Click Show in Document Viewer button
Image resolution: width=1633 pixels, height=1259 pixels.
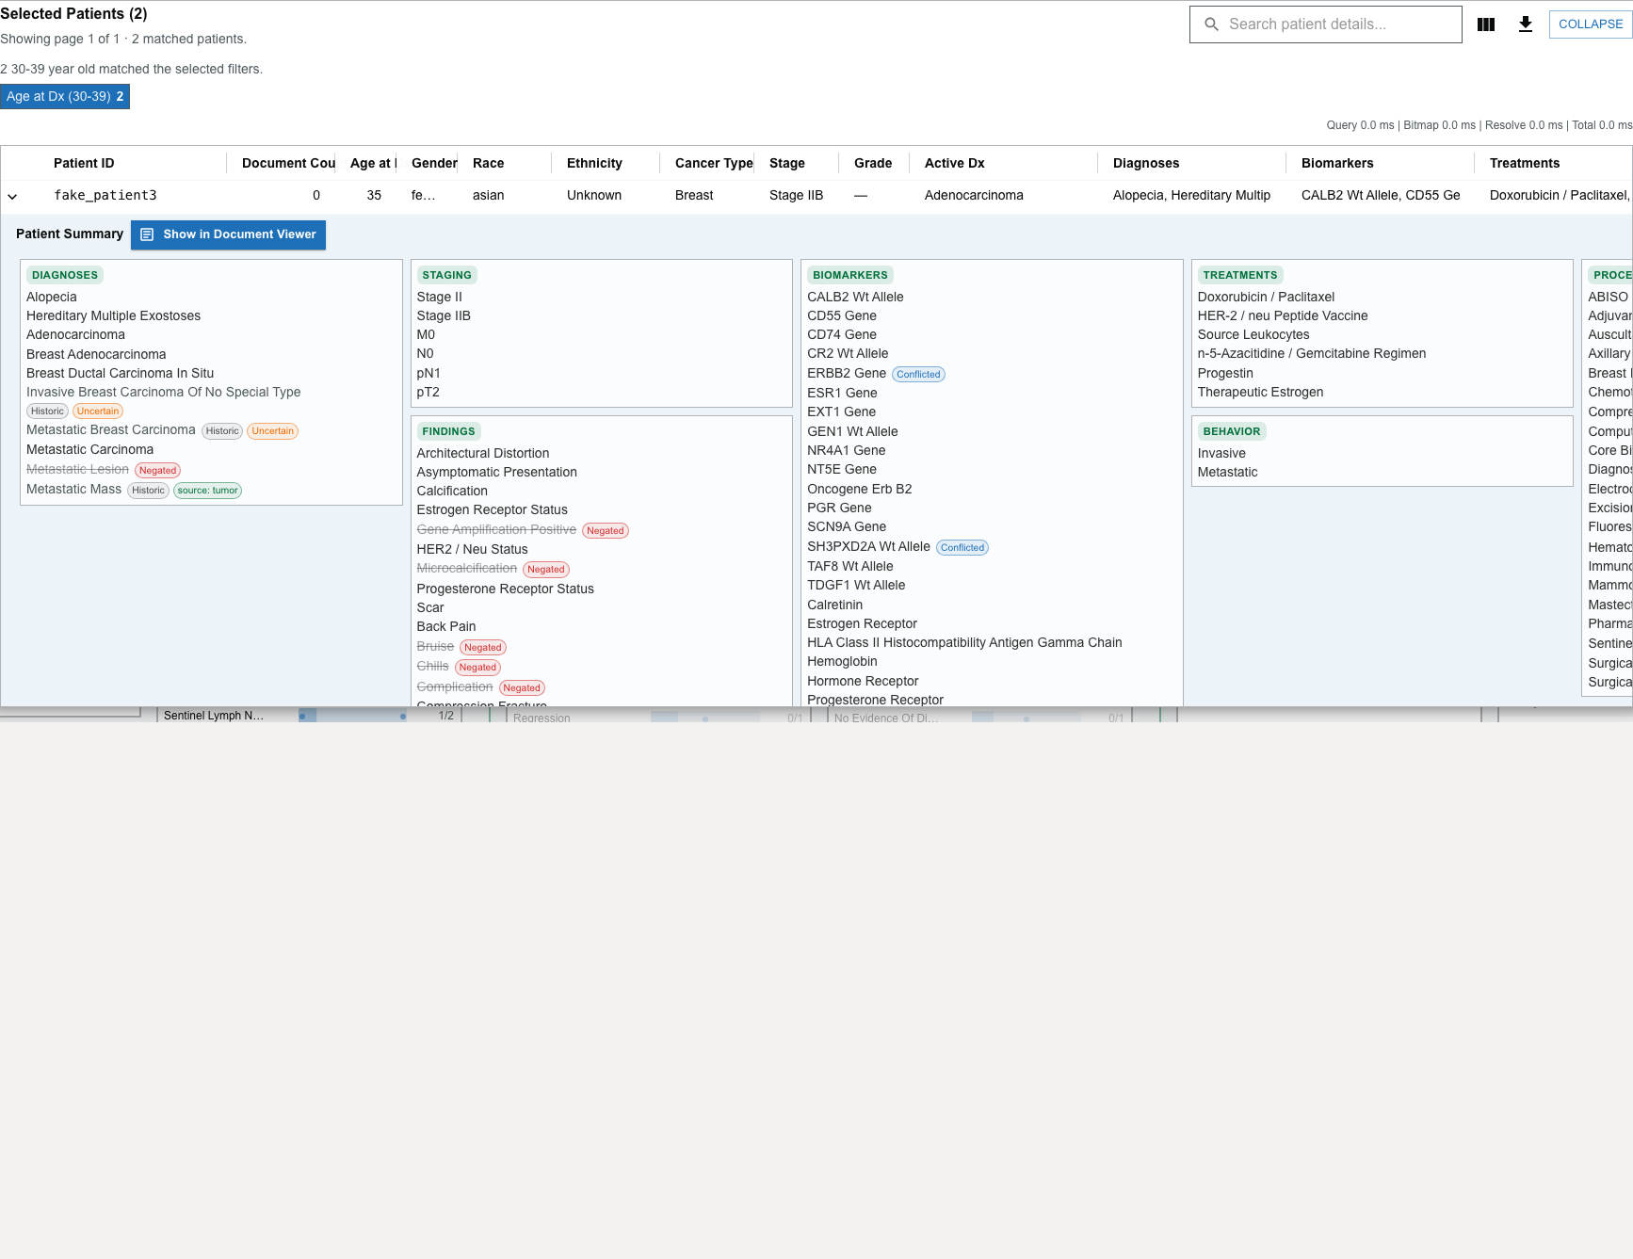pos(228,234)
